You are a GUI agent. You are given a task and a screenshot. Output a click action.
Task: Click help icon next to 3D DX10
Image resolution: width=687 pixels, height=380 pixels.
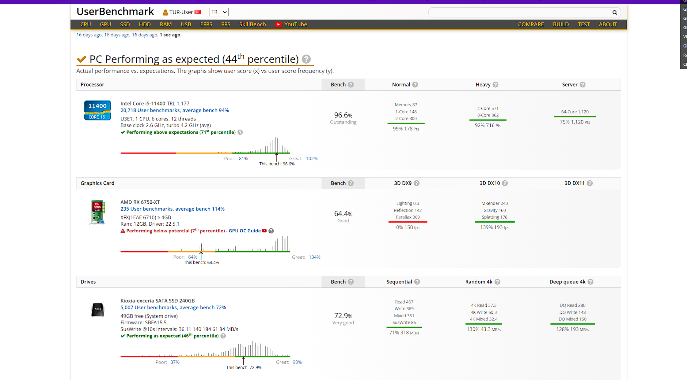[x=505, y=183]
